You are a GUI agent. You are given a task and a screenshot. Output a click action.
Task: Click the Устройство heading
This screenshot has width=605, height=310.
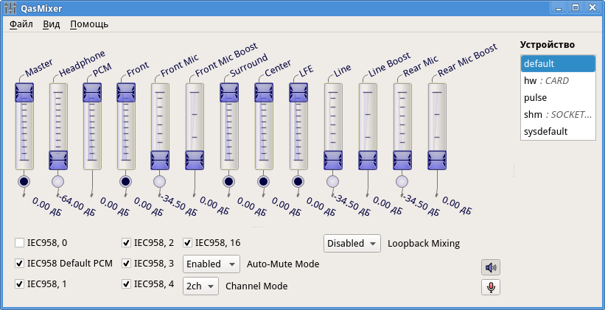(547, 44)
